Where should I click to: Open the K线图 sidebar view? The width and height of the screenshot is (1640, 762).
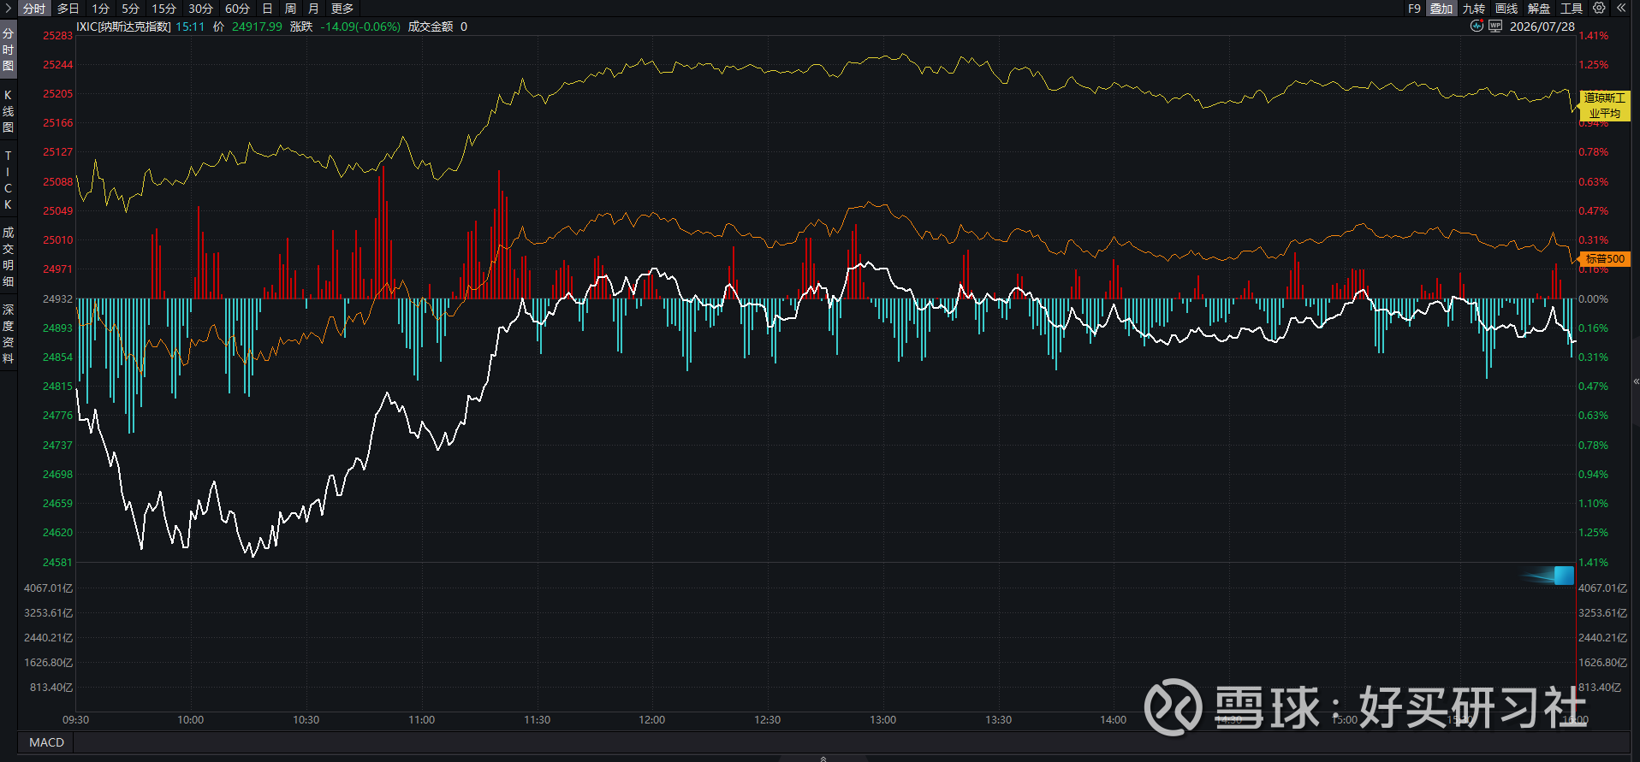pos(8,111)
